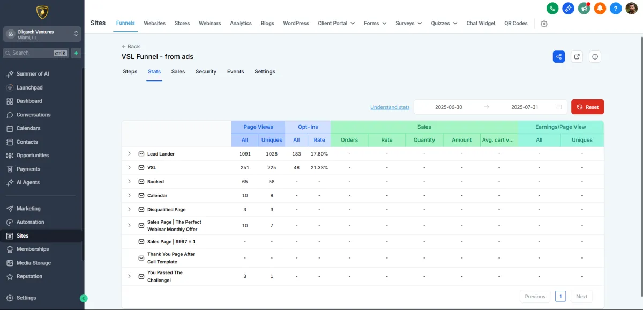Expand the VSL funnel step row

coord(129,168)
